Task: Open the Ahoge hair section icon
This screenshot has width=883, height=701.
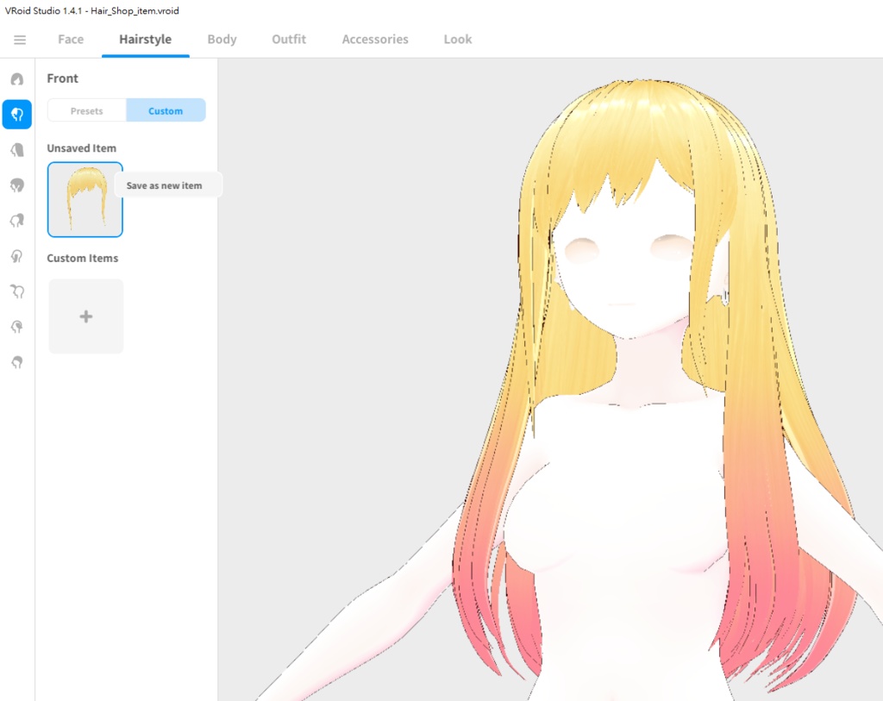Action: 17,220
